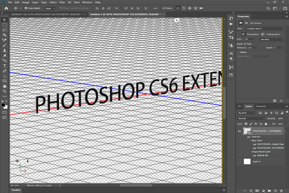Open the Distance value dropdown arrow
289x193 pixels.
point(256,48)
